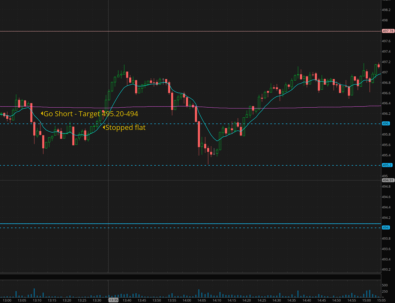Click the 13:40 time axis label
This screenshot has height=303, width=395.
pyautogui.click(x=127, y=300)
